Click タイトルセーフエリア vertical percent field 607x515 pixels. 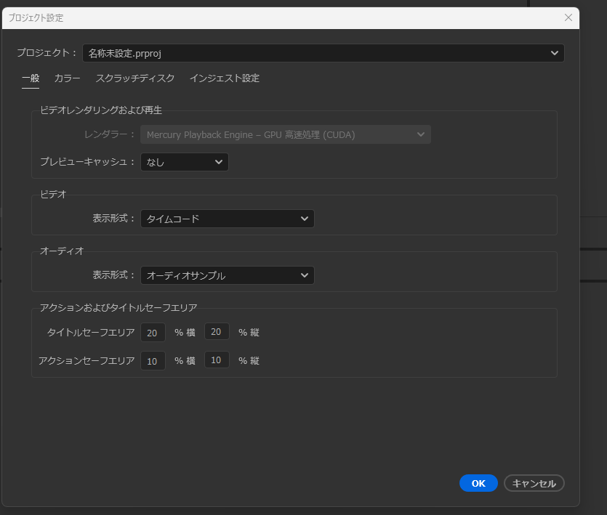click(217, 332)
